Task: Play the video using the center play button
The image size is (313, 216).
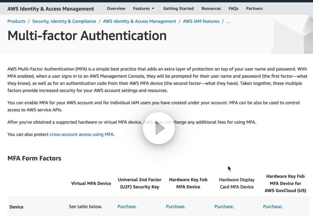Action: click(159, 128)
